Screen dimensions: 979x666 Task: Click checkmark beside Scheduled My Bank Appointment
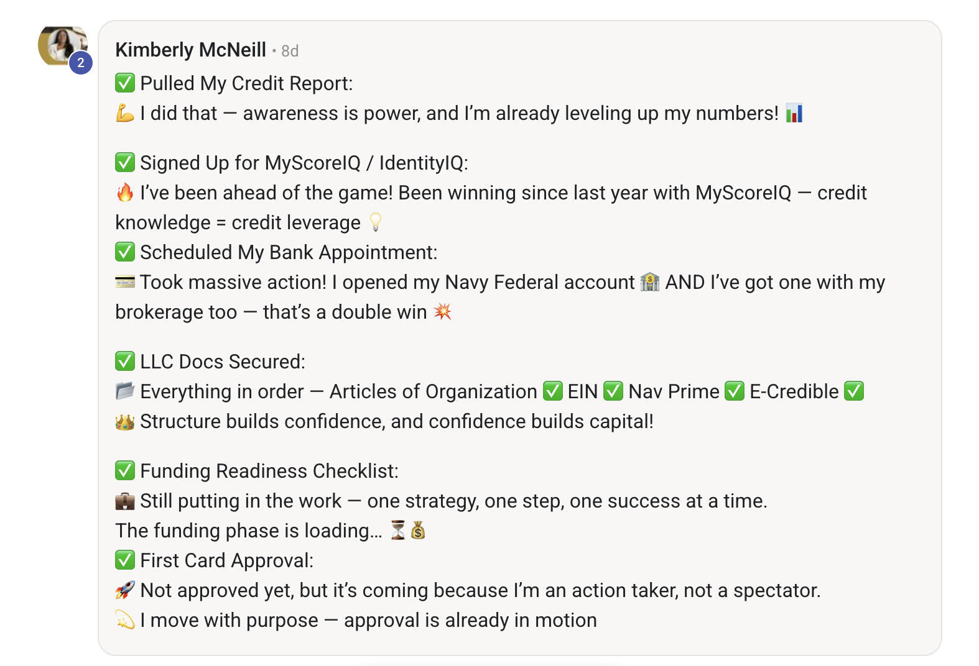(125, 252)
